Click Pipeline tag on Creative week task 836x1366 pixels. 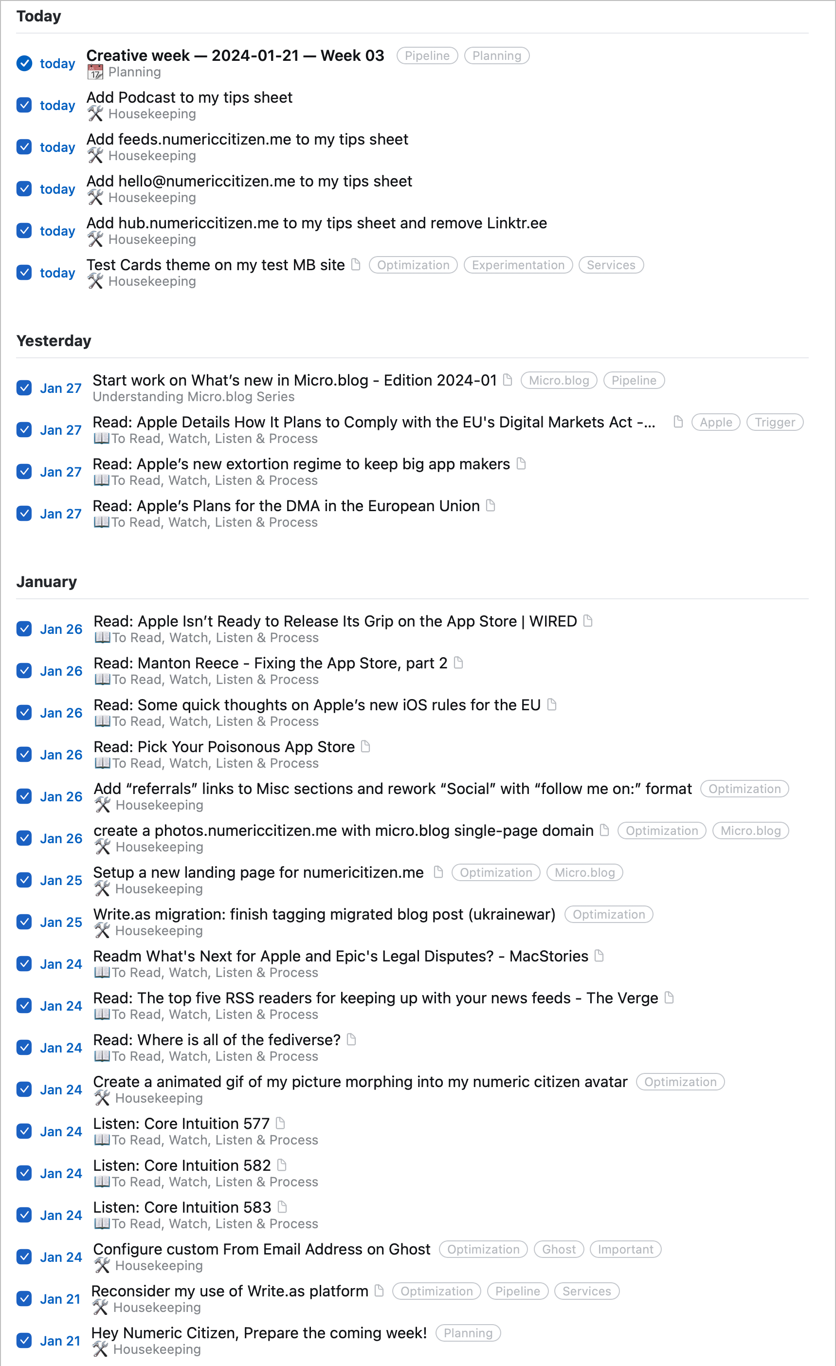pyautogui.click(x=427, y=55)
